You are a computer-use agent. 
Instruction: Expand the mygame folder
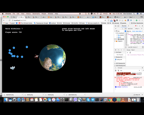click(115, 41)
